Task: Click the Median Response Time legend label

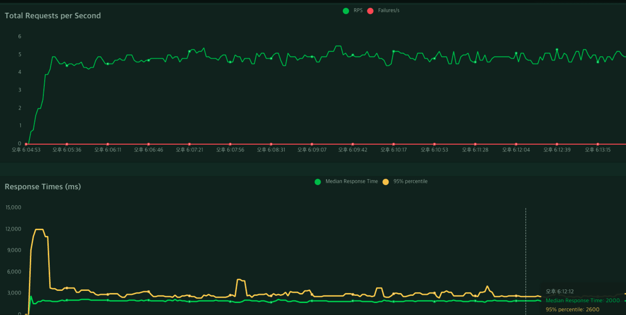Action: 351,181
